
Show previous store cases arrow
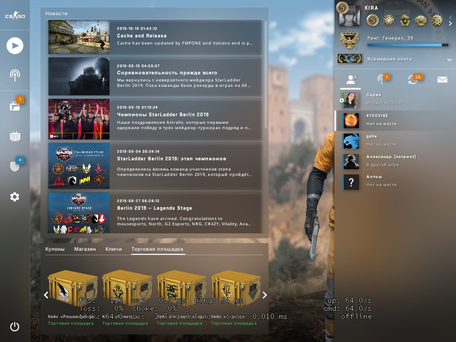[x=46, y=295]
